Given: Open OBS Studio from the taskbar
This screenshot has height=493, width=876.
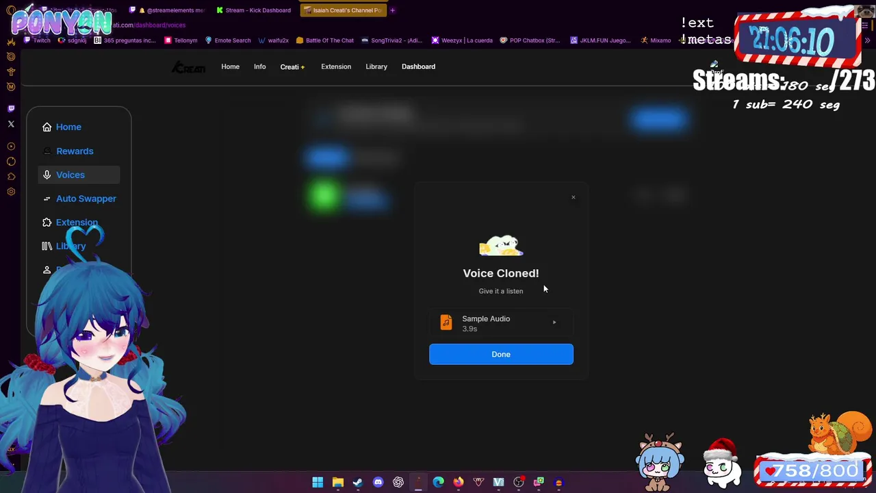Looking at the screenshot, I should tap(519, 482).
